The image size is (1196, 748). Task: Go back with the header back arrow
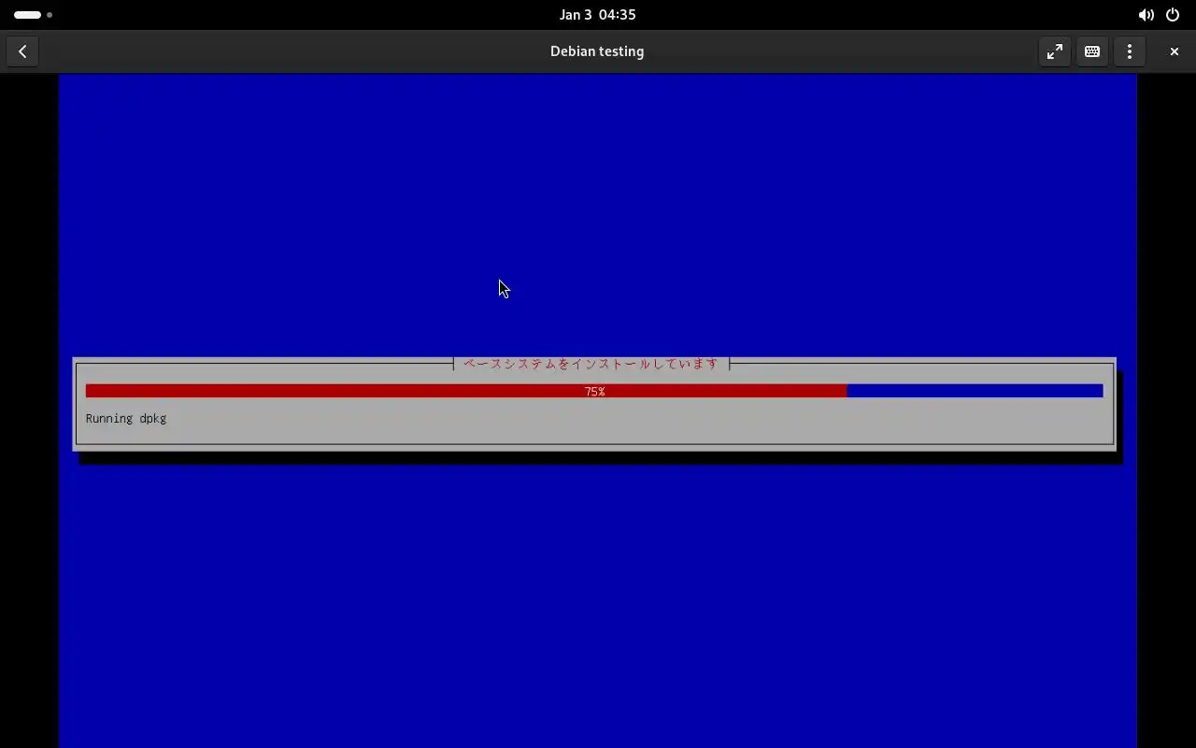(x=22, y=51)
